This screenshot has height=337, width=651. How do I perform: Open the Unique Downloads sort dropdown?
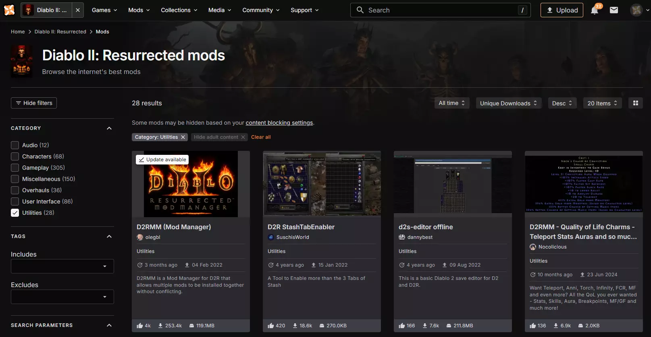(509, 103)
